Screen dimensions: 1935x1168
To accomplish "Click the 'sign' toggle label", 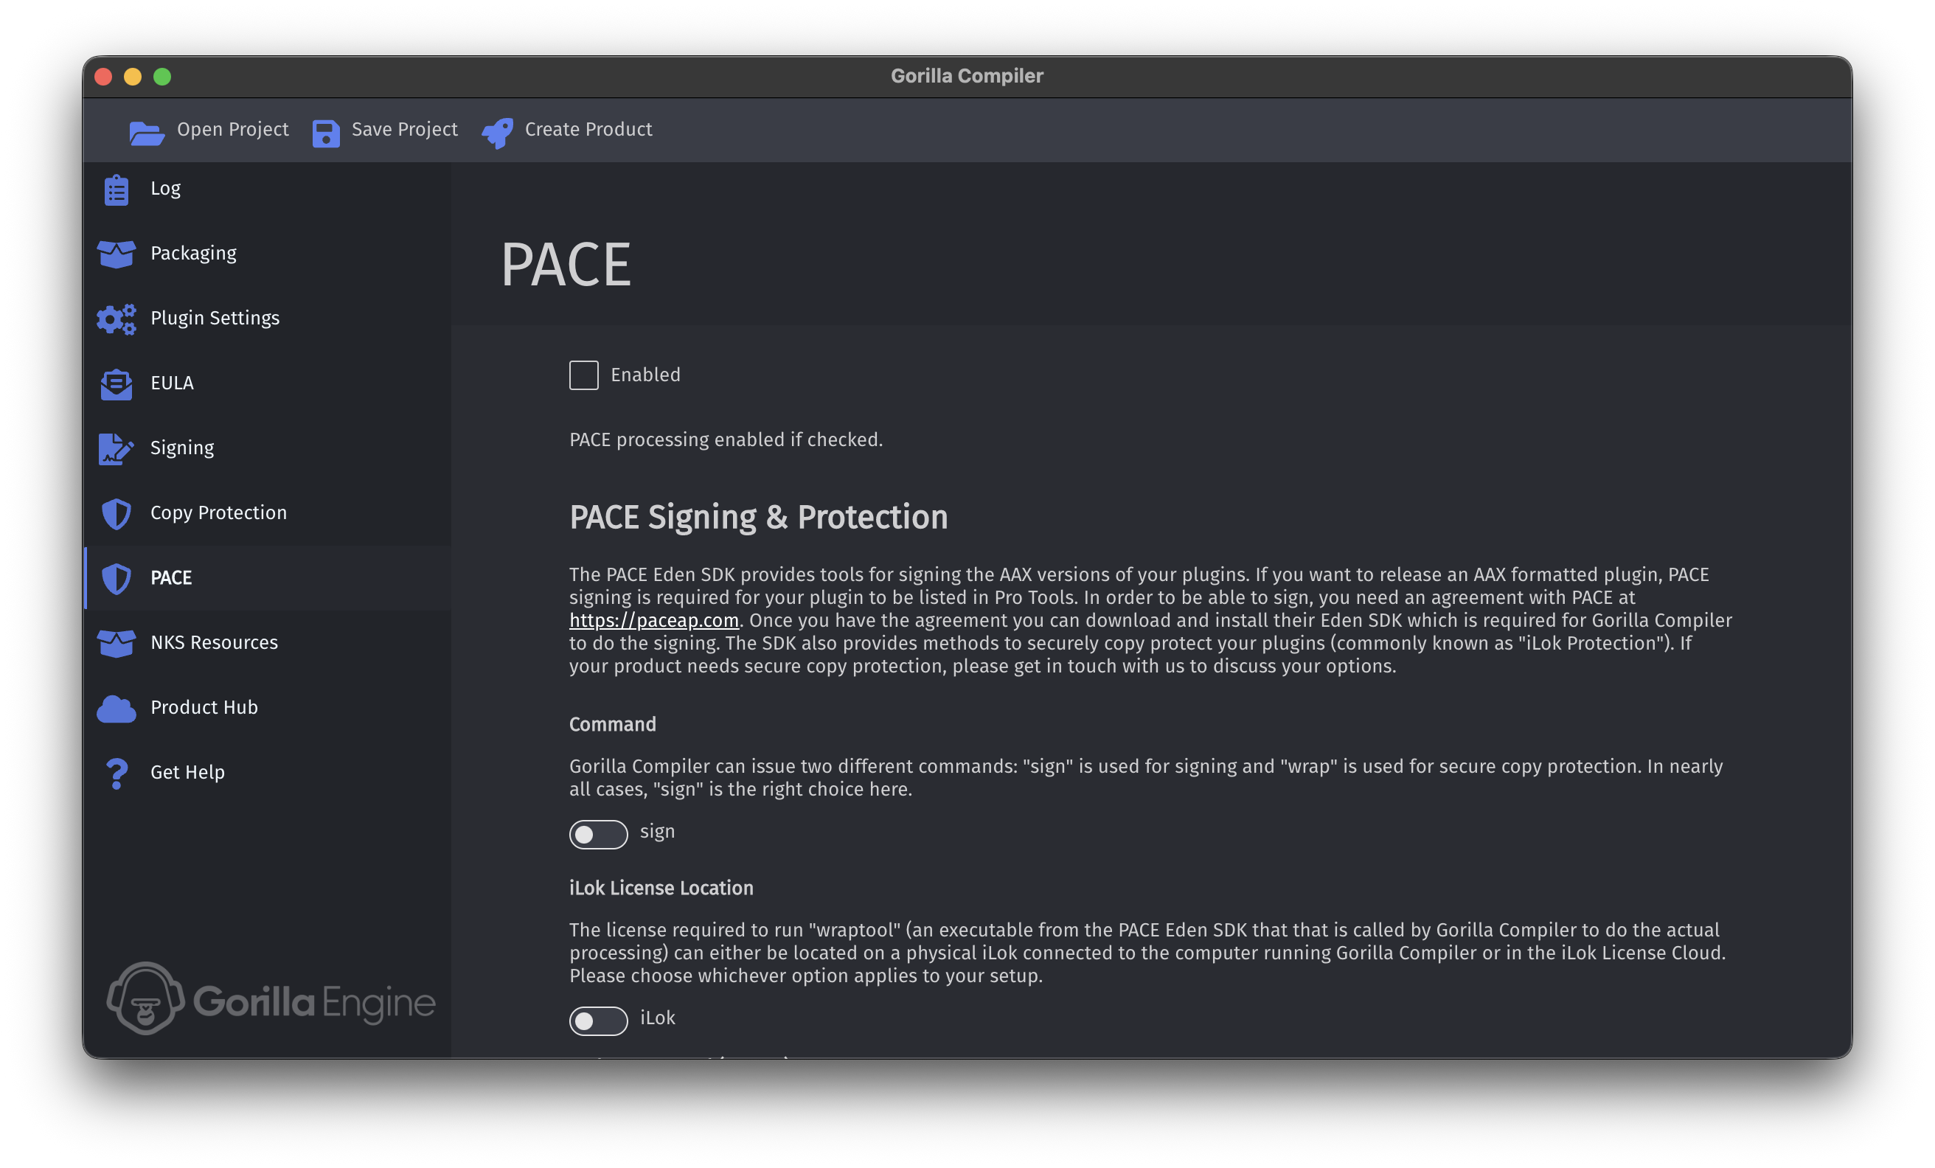I will [x=657, y=832].
